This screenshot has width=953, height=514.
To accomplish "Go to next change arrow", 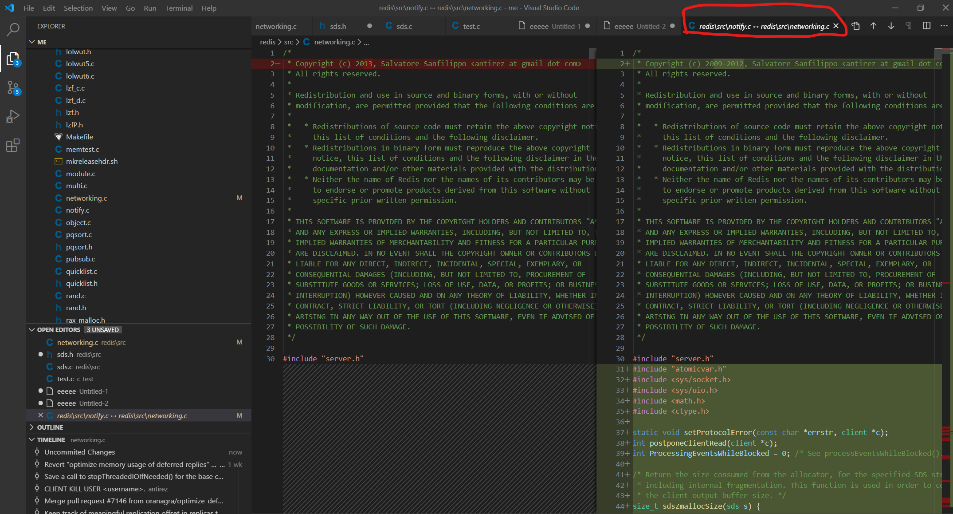I will coord(891,26).
